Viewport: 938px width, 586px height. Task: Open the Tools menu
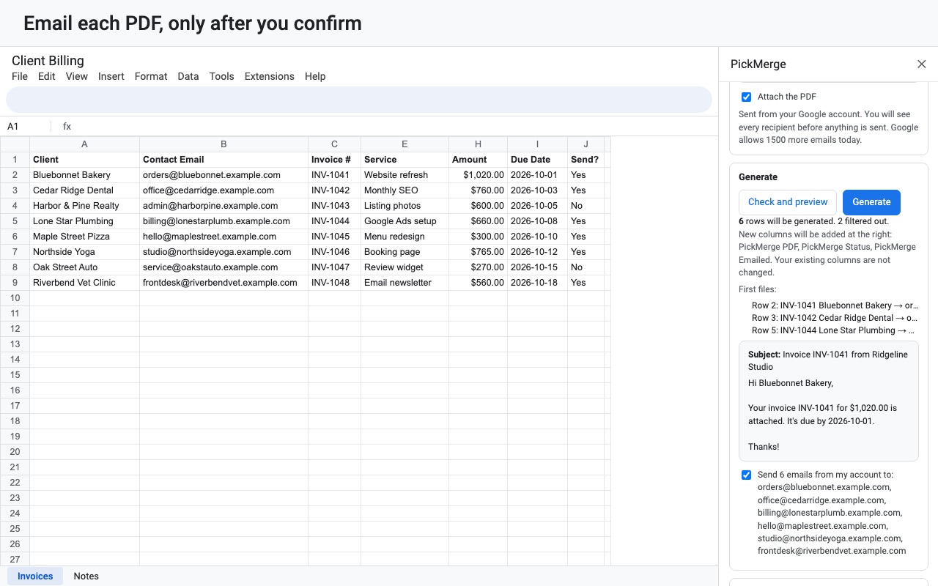click(x=222, y=76)
